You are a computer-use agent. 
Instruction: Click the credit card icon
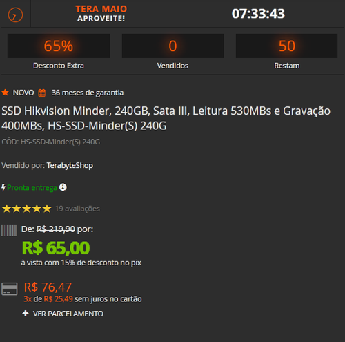coord(10,289)
